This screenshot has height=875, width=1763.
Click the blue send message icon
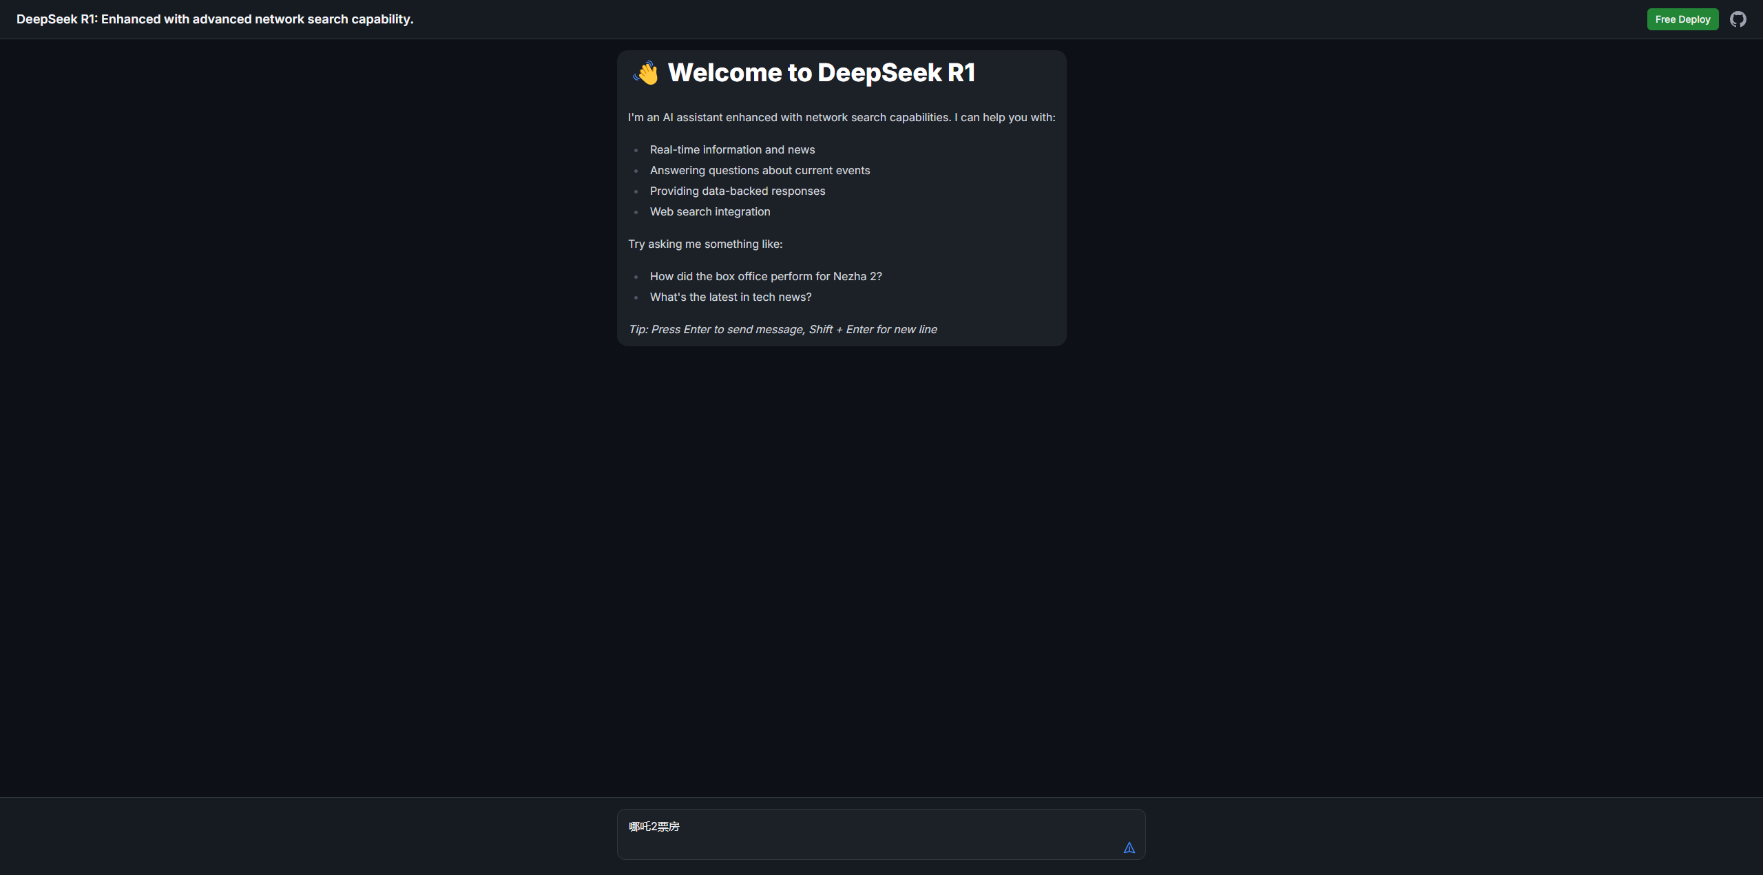click(1129, 847)
